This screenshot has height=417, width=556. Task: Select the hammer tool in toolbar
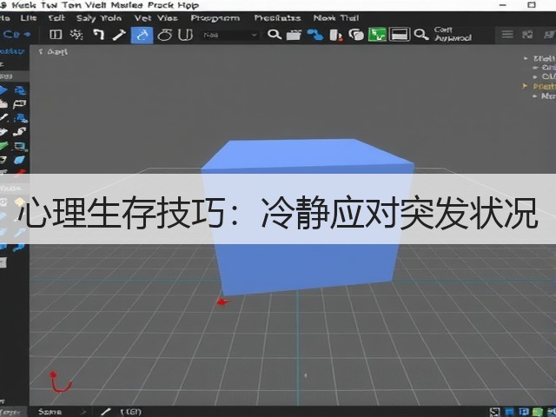(x=119, y=35)
